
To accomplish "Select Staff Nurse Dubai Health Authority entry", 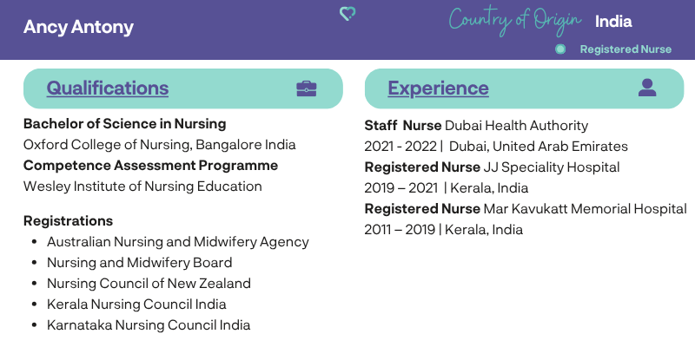I will tap(476, 126).
